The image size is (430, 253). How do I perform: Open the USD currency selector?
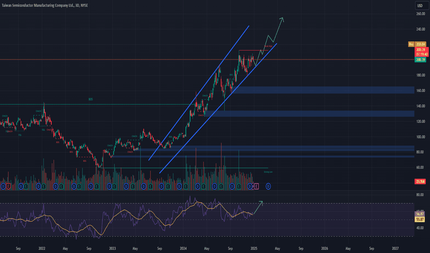coord(422,6)
